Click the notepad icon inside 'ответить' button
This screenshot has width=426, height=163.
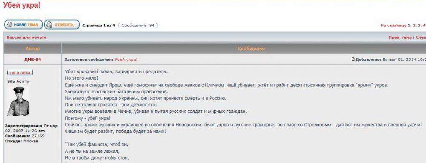(x=49, y=25)
